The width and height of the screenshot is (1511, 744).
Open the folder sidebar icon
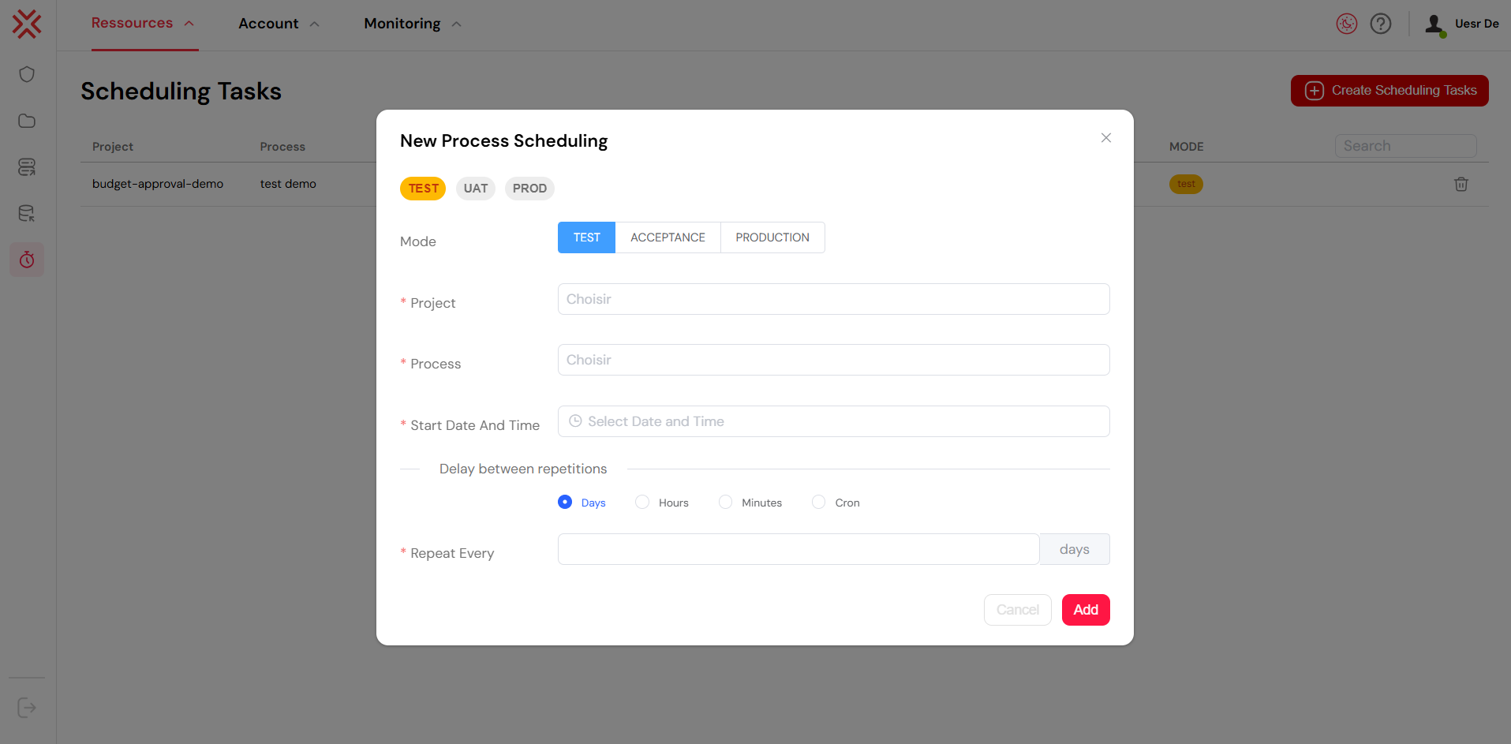(x=27, y=121)
